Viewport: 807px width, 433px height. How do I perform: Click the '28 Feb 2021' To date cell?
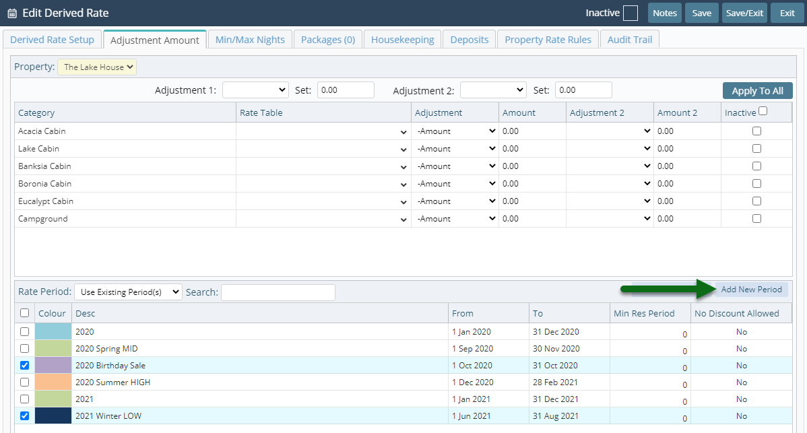coord(569,382)
